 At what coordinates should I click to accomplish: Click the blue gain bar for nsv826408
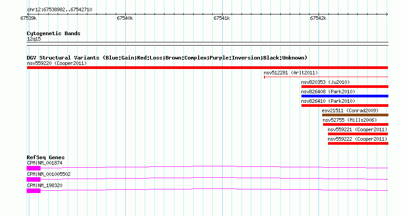[x=345, y=96]
